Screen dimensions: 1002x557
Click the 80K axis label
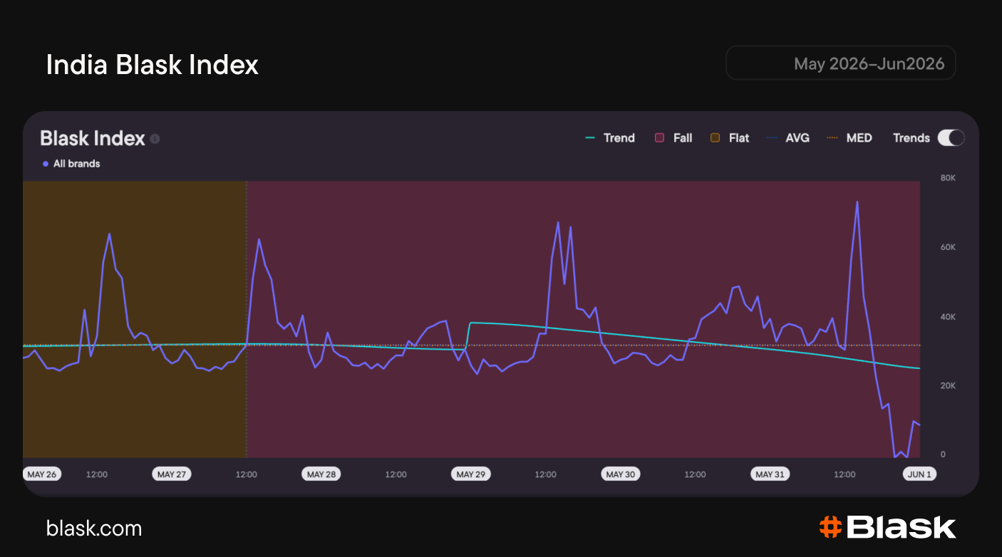pos(948,177)
